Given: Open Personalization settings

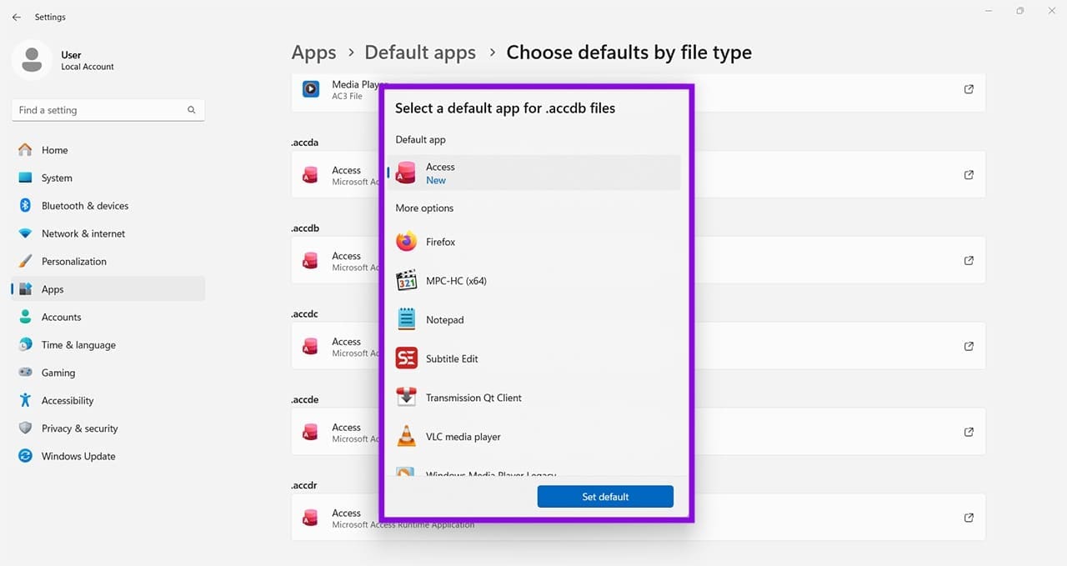Looking at the screenshot, I should (108, 261).
